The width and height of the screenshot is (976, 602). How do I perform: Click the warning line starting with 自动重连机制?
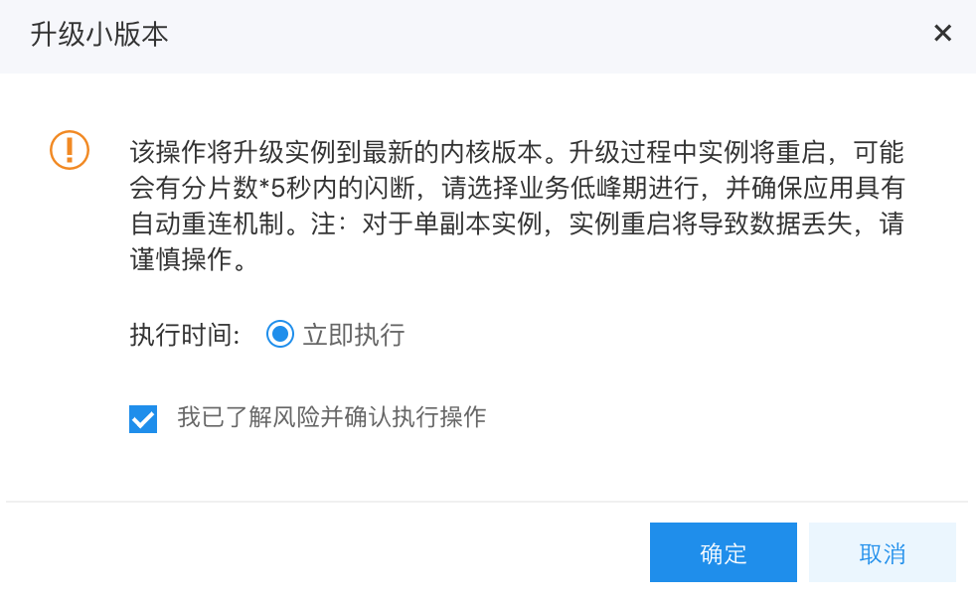517,224
